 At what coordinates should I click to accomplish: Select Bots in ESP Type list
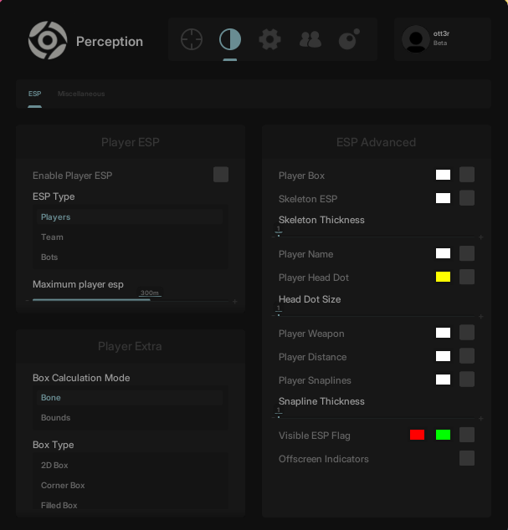130,257
